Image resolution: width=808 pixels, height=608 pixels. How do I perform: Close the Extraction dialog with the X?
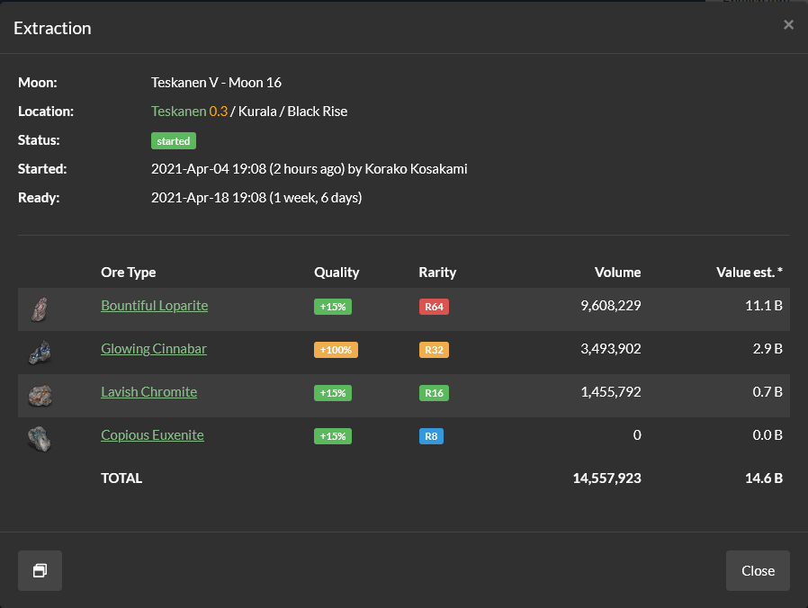tap(788, 25)
